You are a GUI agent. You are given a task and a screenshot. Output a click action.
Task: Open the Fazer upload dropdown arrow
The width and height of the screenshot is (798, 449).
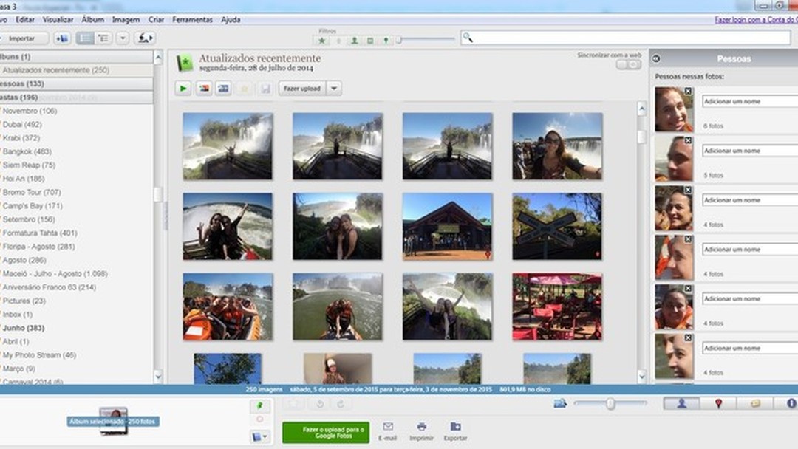pyautogui.click(x=333, y=89)
